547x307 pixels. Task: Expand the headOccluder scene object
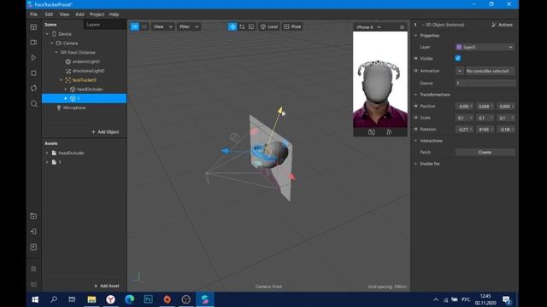[66, 89]
